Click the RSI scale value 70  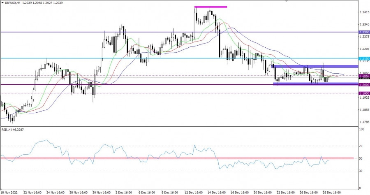coord(362,146)
